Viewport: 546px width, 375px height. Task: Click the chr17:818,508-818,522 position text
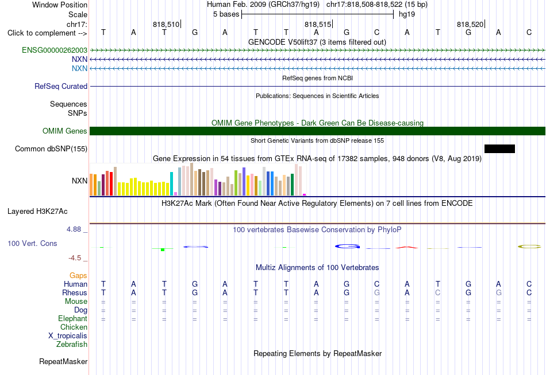click(377, 5)
